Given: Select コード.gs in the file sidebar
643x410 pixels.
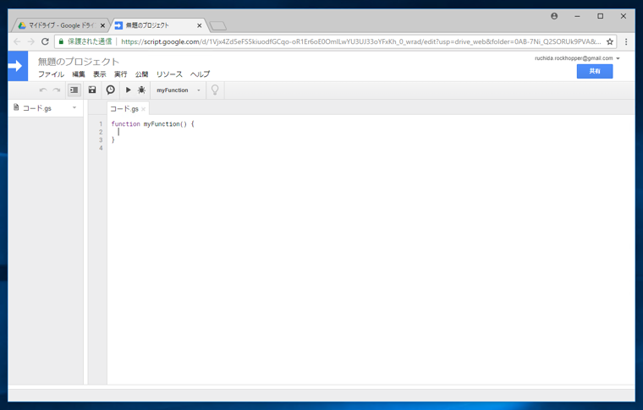Looking at the screenshot, I should [37, 108].
